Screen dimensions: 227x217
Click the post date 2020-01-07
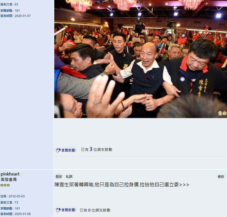point(23,16)
